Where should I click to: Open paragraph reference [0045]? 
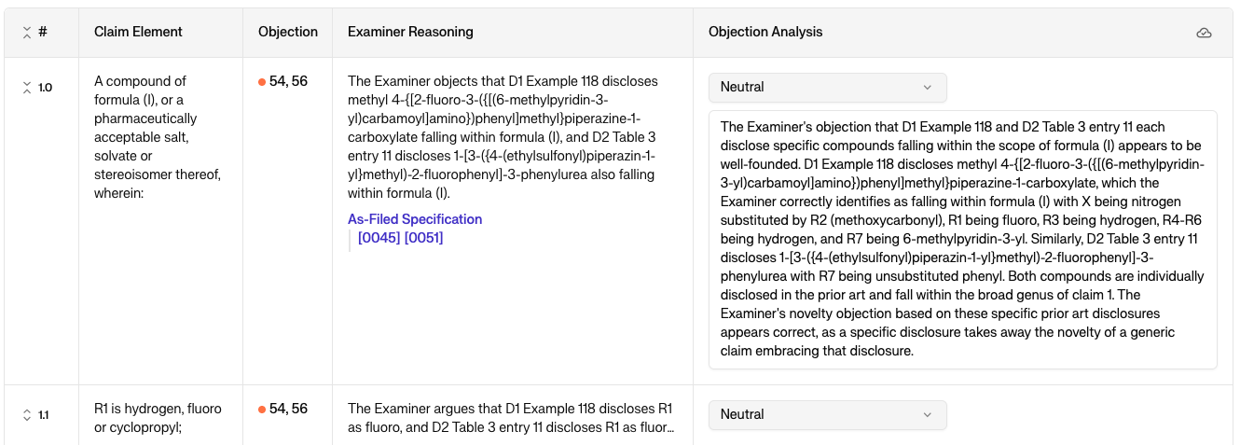click(x=379, y=238)
